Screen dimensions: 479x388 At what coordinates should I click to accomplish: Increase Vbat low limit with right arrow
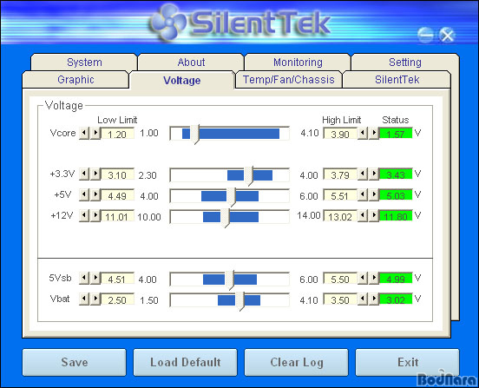tap(95, 299)
